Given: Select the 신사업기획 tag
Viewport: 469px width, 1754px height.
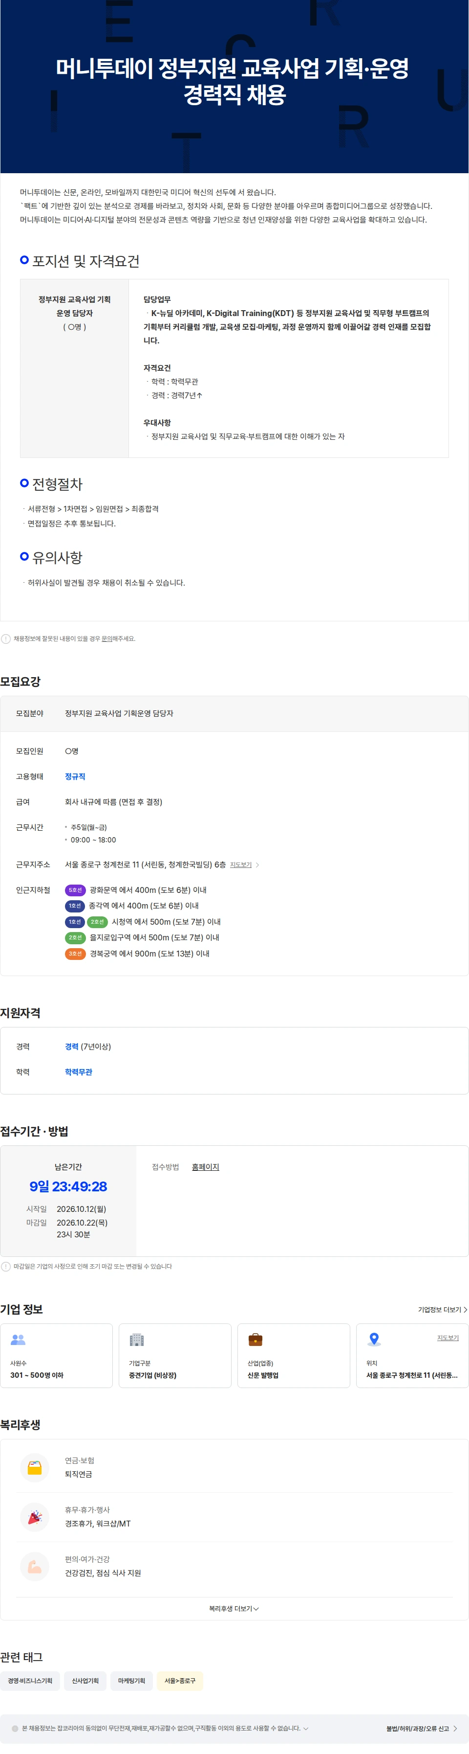Looking at the screenshot, I should point(85,1681).
